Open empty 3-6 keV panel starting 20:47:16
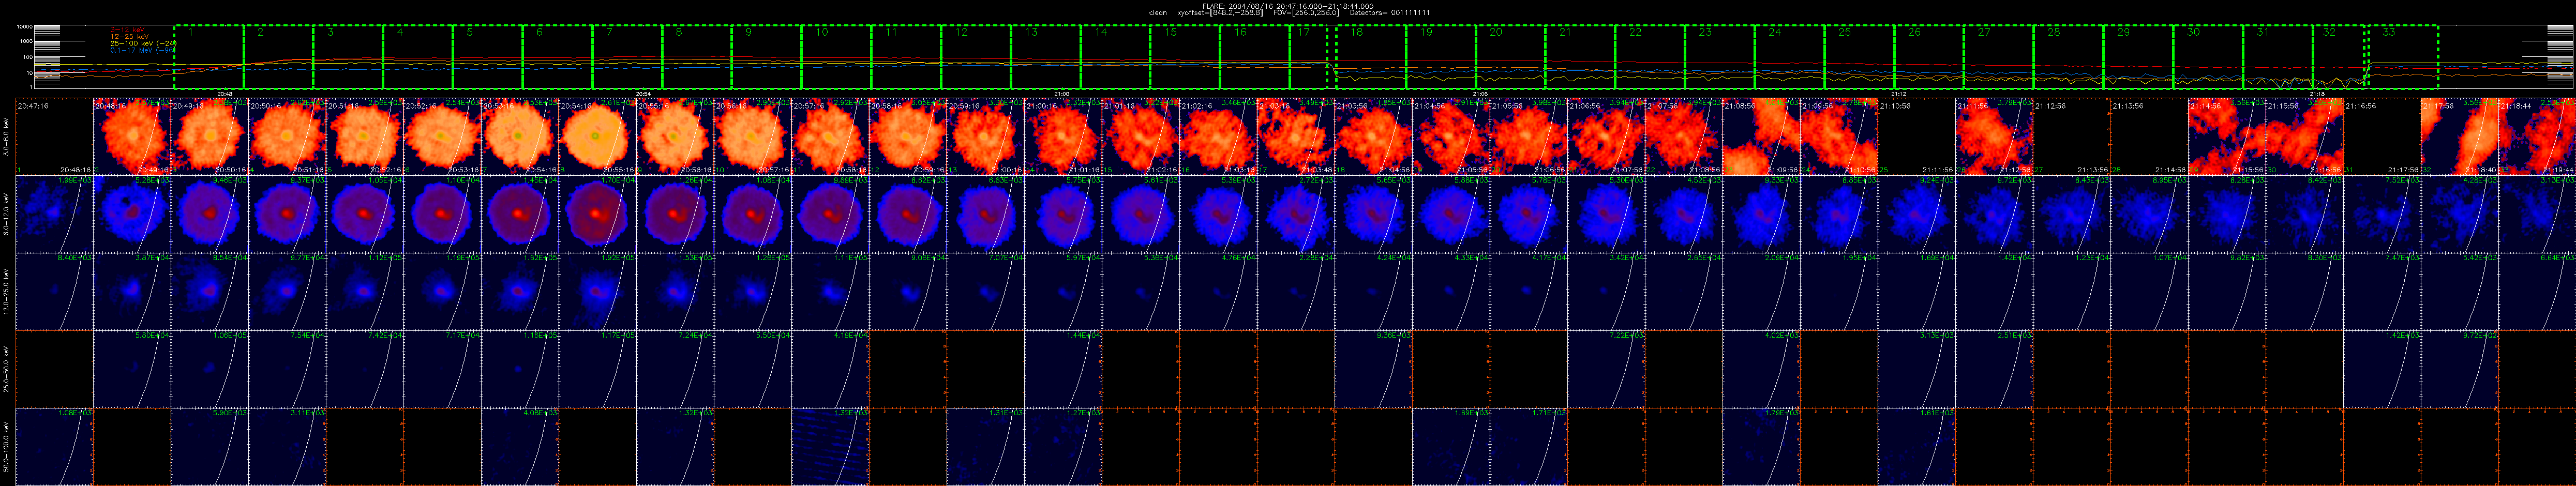The height and width of the screenshot is (486, 2576). (x=55, y=137)
